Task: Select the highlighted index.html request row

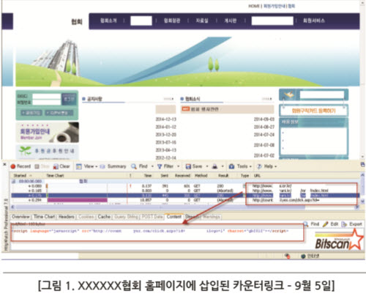Action: click(185, 196)
